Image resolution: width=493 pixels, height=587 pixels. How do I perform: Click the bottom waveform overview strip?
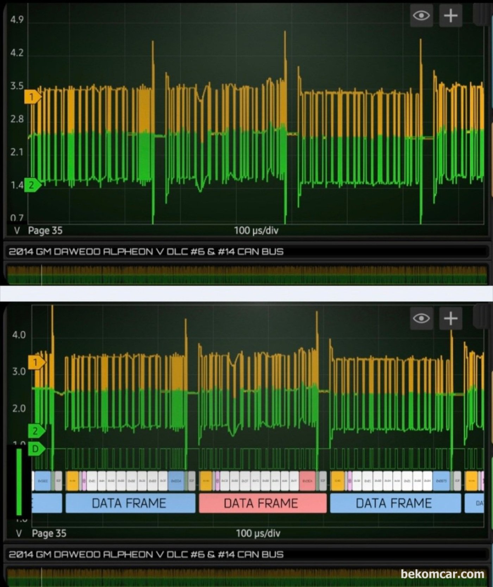(211, 577)
